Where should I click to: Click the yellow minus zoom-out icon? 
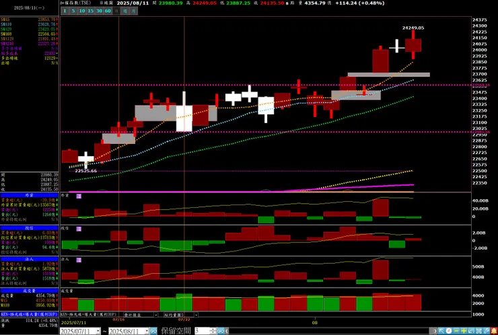tap(456, 331)
